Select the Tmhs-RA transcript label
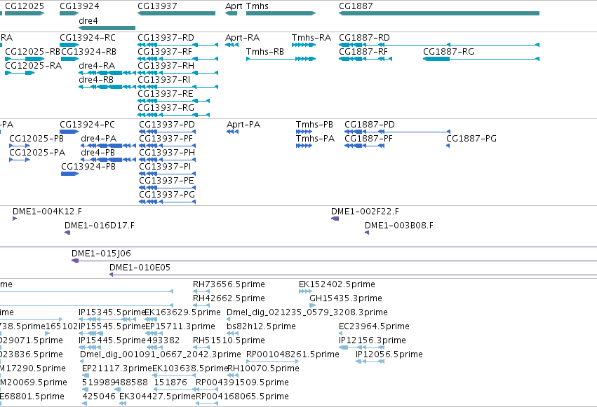 tap(311, 38)
